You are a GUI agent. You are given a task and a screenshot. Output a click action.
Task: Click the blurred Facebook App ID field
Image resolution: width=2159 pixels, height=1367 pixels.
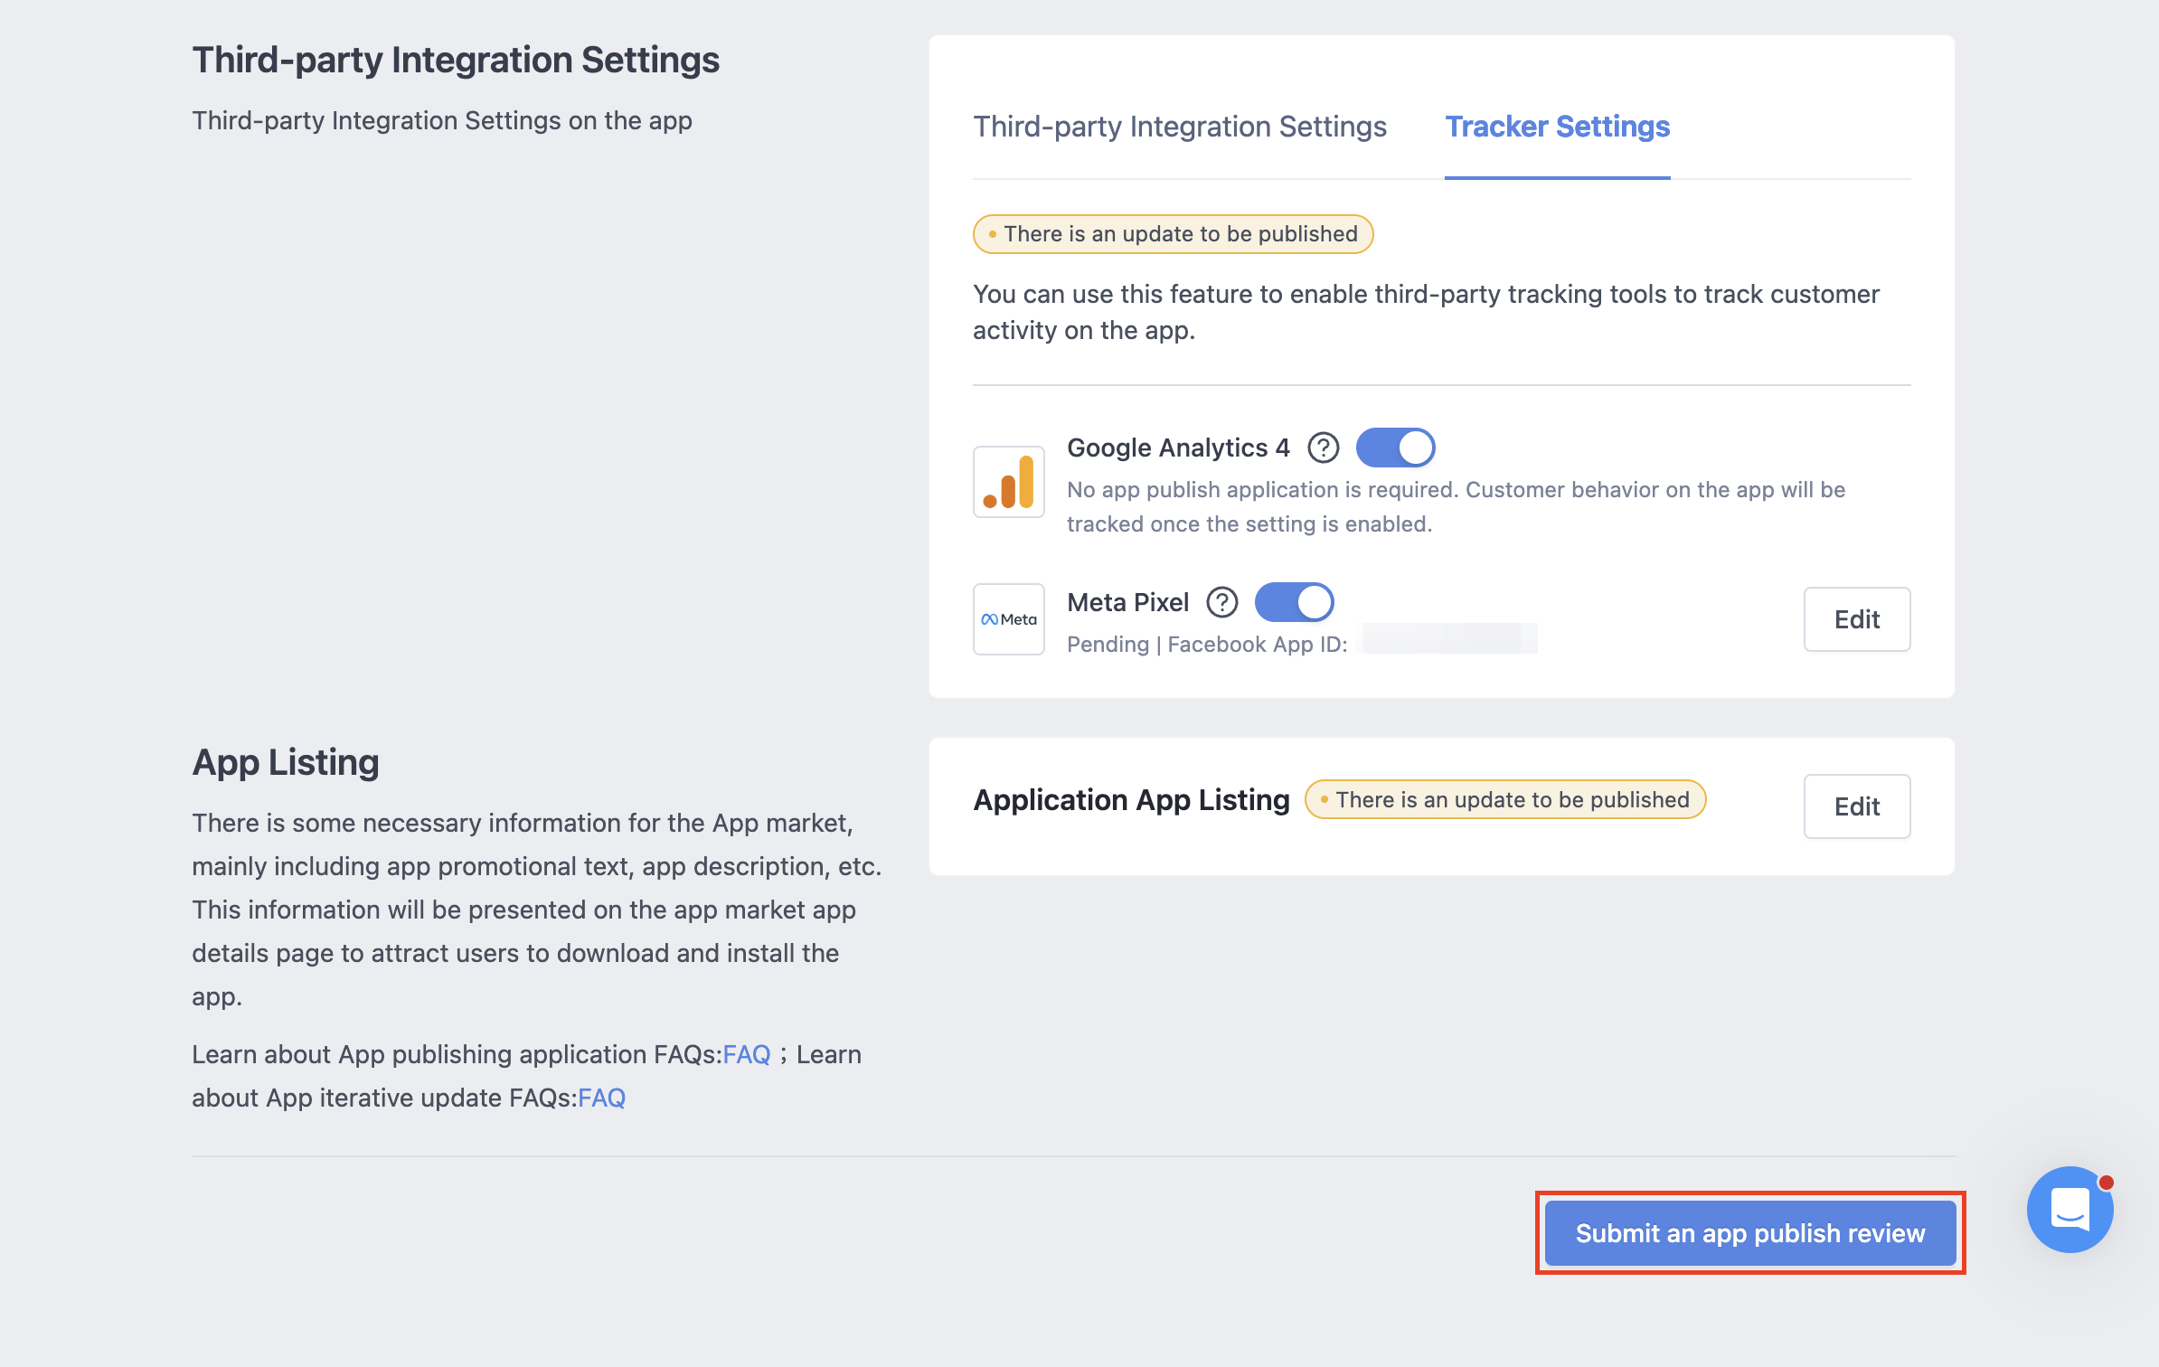pyautogui.click(x=1449, y=639)
